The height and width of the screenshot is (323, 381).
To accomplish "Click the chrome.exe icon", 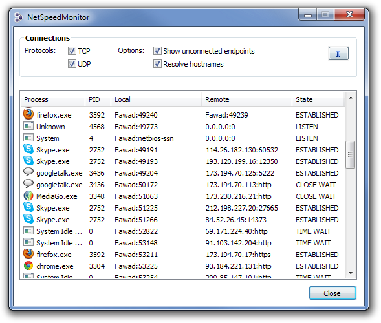I will 28,266.
